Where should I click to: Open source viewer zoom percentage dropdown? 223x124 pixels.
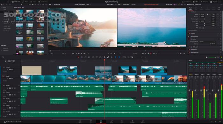coord(51,5)
